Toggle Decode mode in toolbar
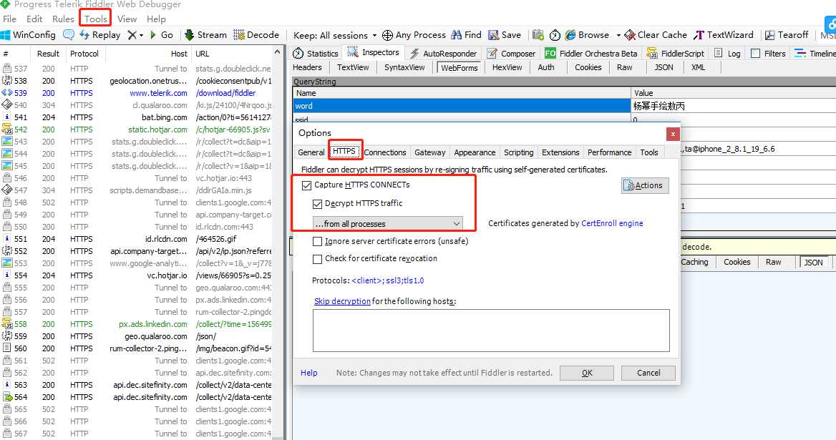This screenshot has height=440, width=836. coord(256,35)
